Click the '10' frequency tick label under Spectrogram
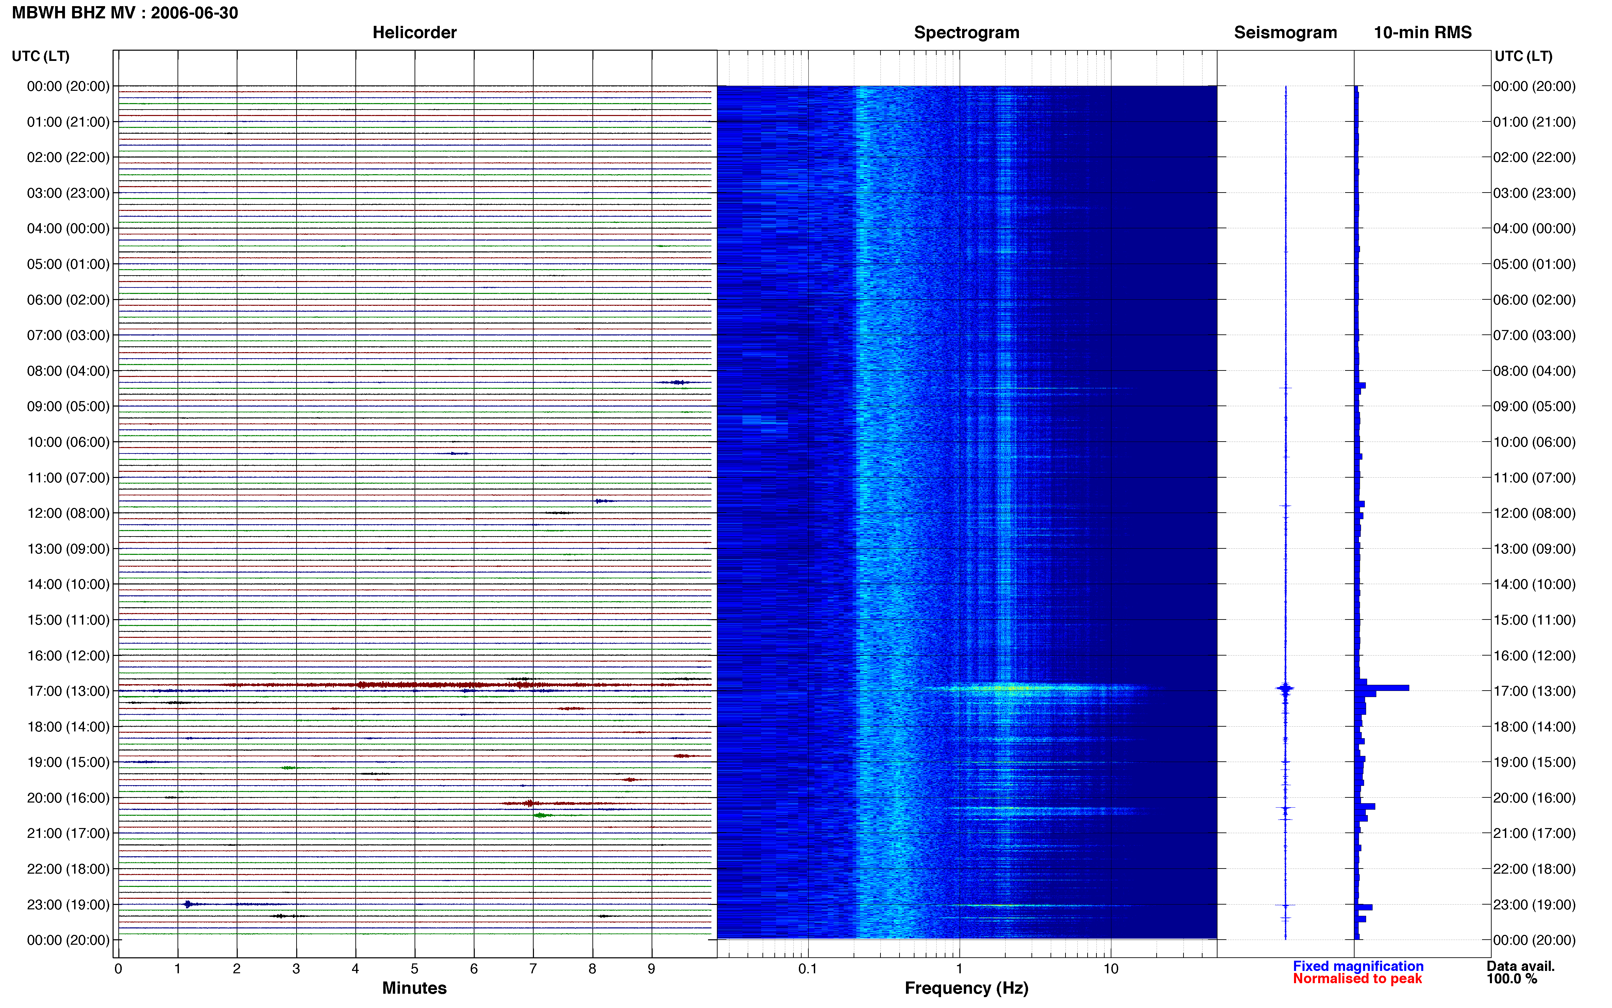Screen dimensions: 1612x1008 [x=1111, y=969]
